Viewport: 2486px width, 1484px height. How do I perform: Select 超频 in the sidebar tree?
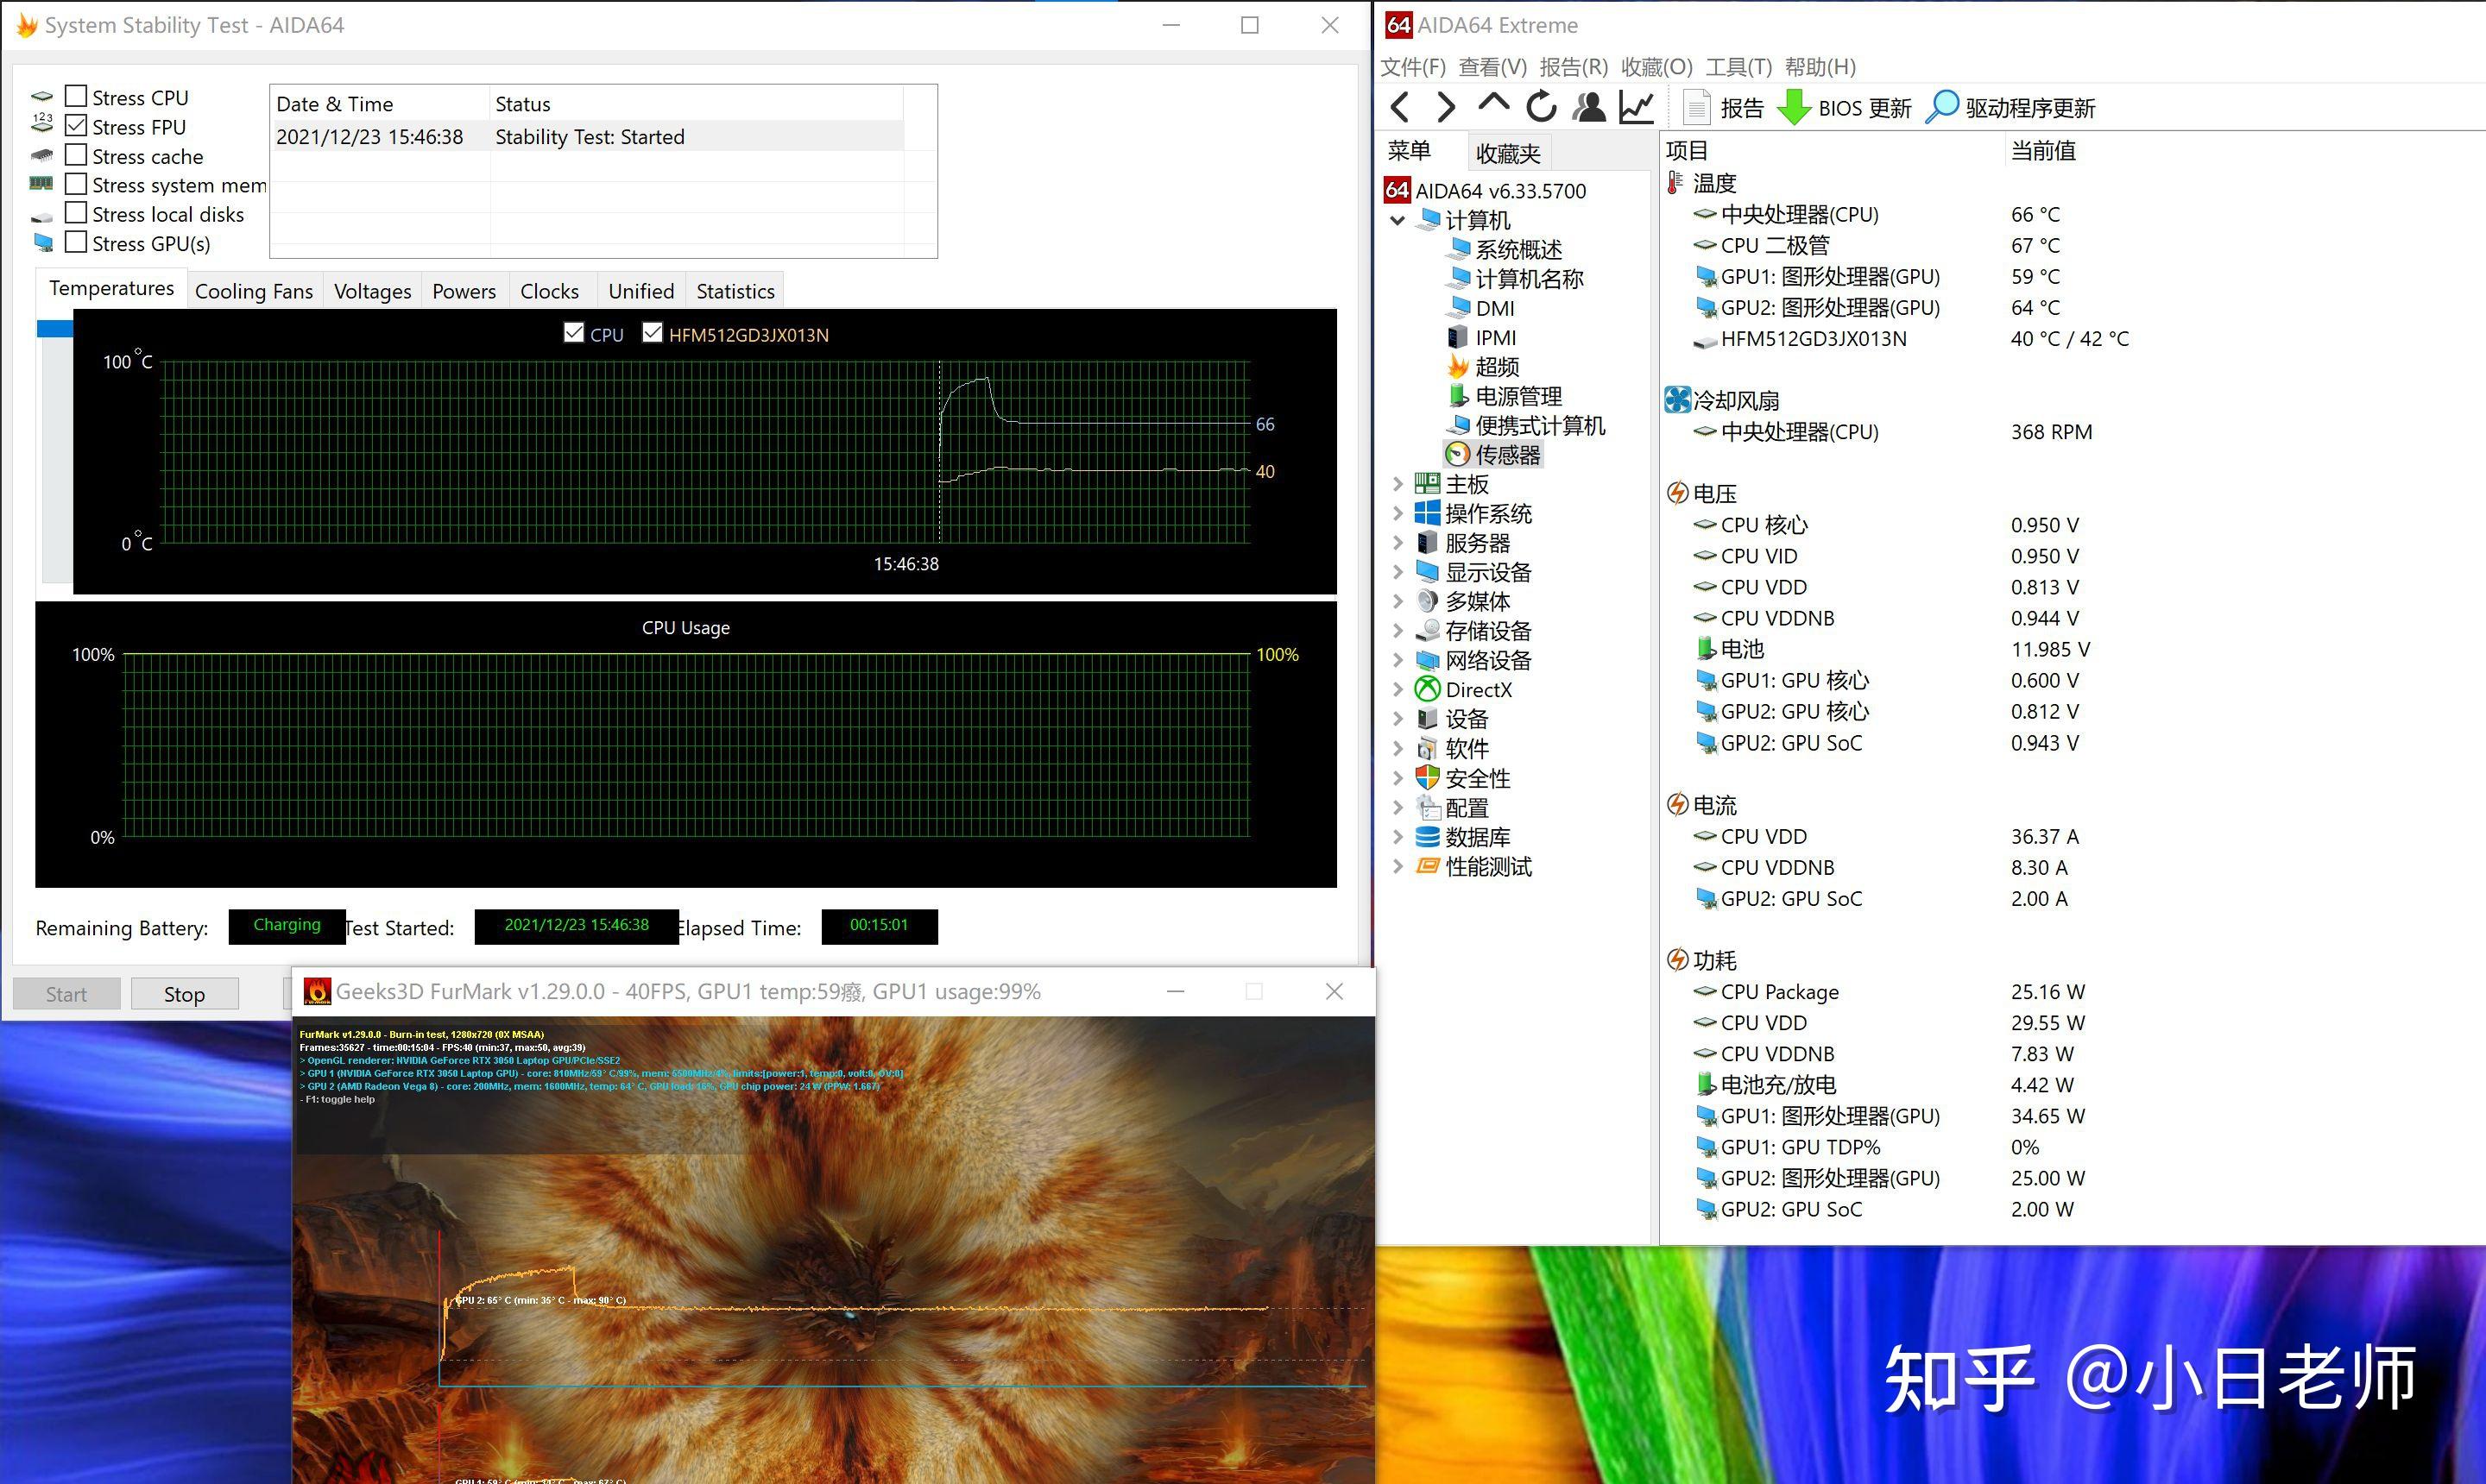[1497, 367]
